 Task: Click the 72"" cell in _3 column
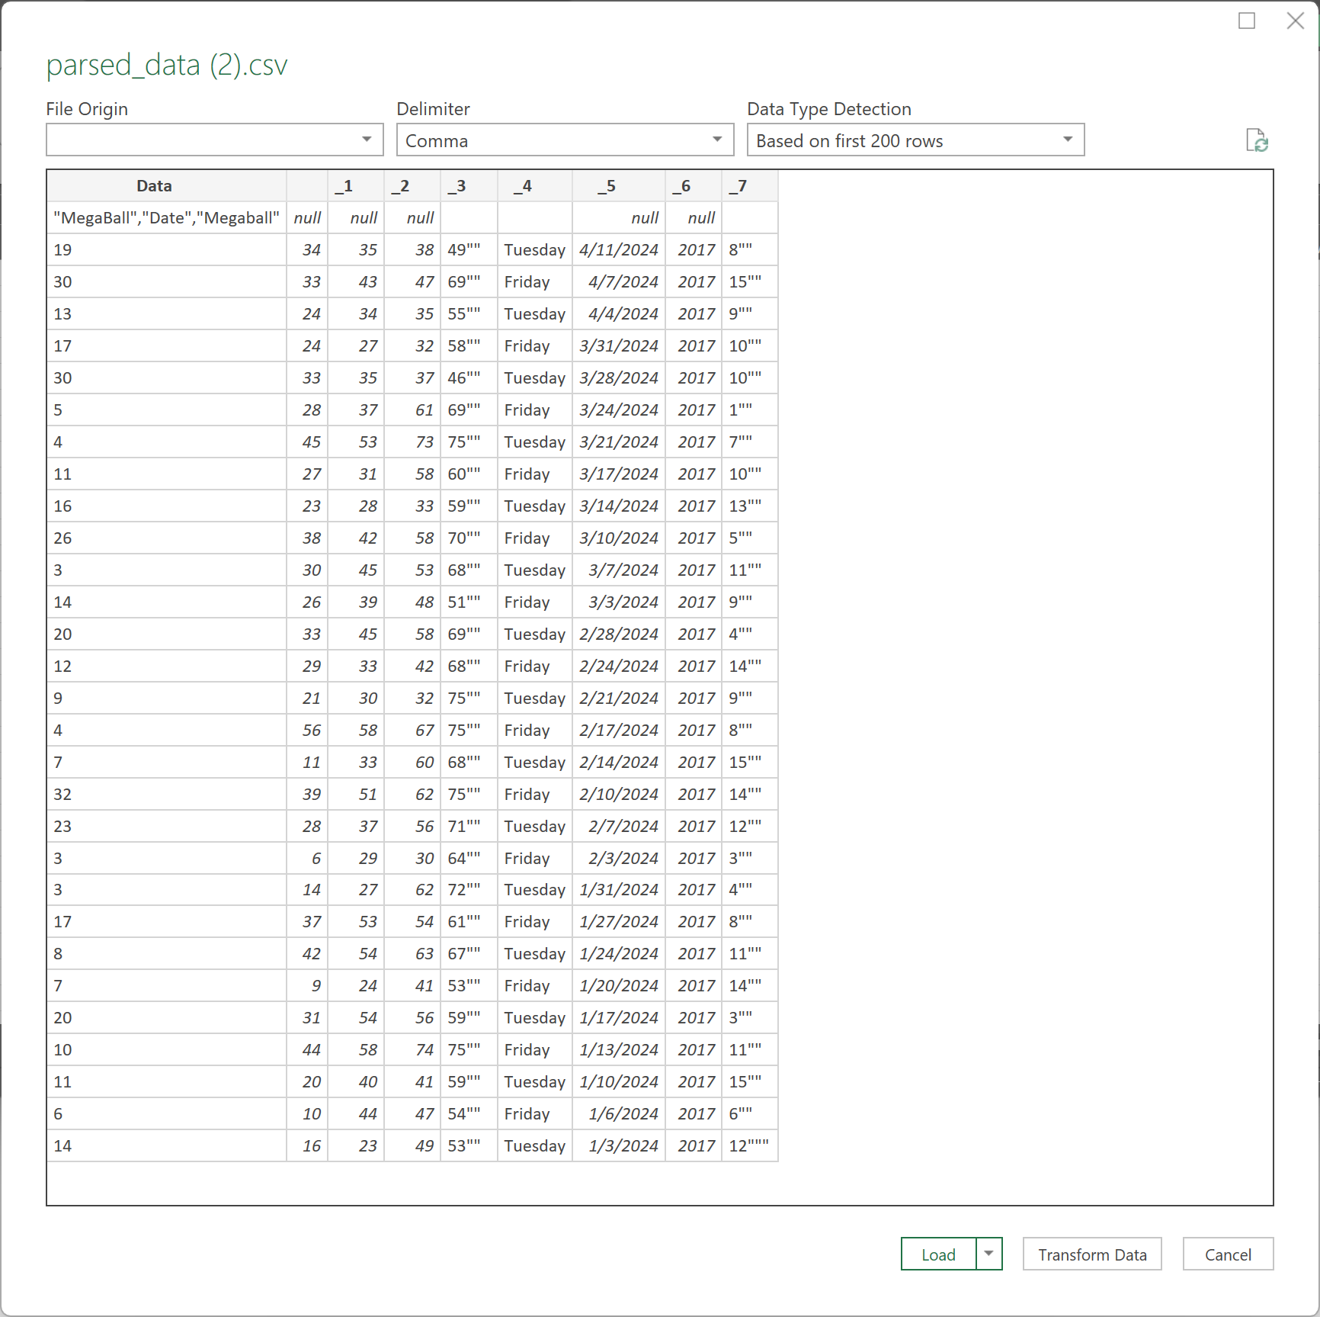(469, 890)
